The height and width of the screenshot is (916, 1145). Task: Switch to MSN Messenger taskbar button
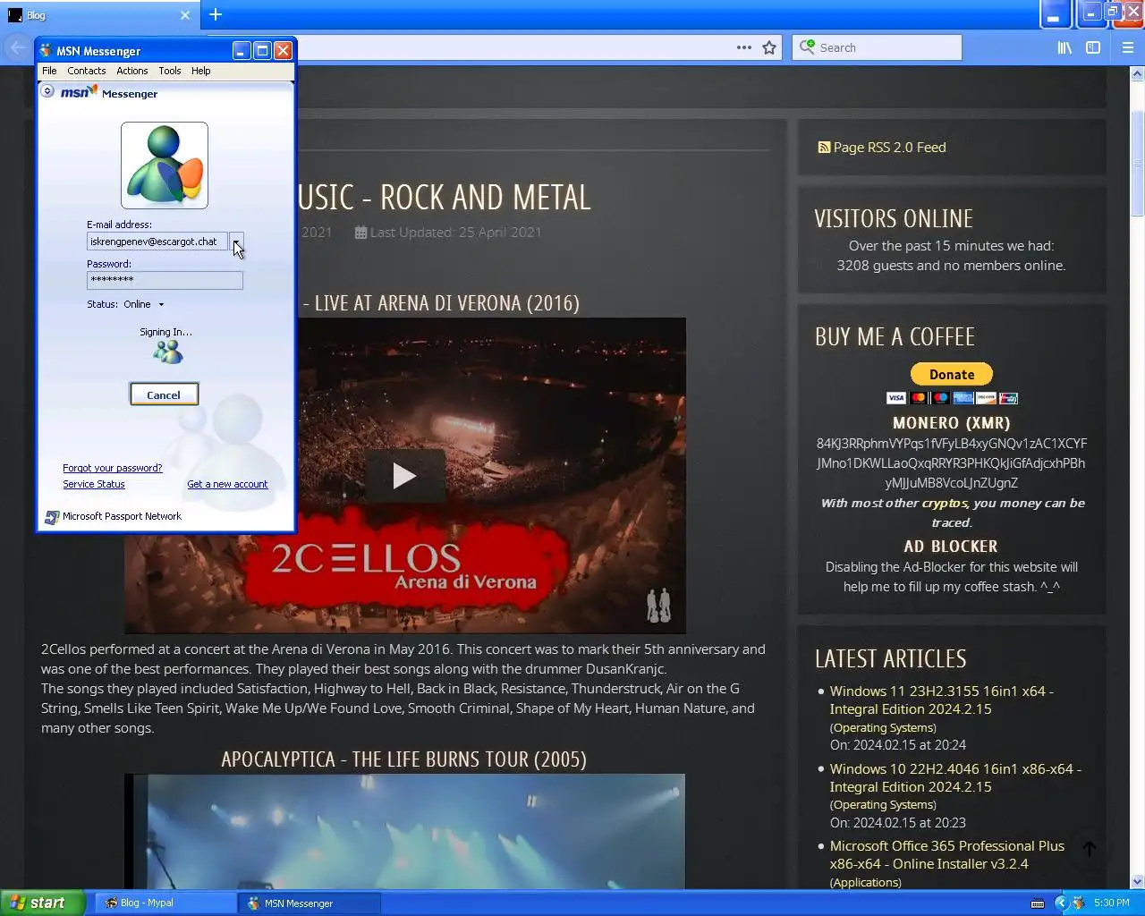[x=310, y=903]
